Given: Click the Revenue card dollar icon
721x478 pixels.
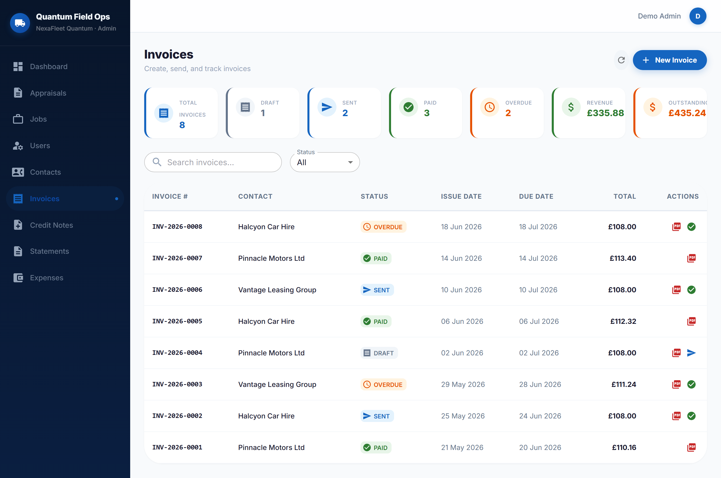Looking at the screenshot, I should click(571, 107).
